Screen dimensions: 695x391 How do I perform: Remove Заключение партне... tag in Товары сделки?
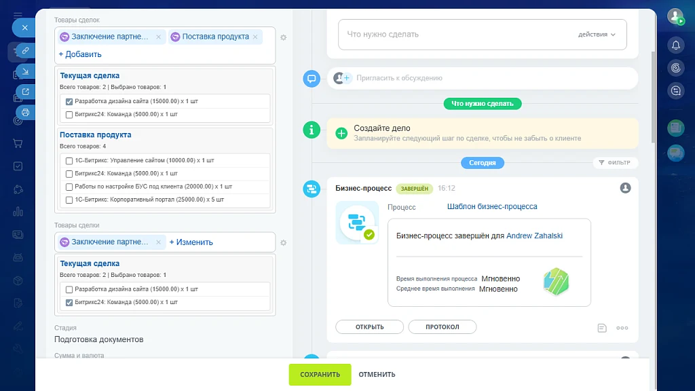[158, 242]
